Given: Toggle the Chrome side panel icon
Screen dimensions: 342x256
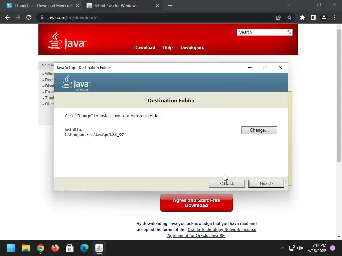Looking at the screenshot, I should point(313,17).
